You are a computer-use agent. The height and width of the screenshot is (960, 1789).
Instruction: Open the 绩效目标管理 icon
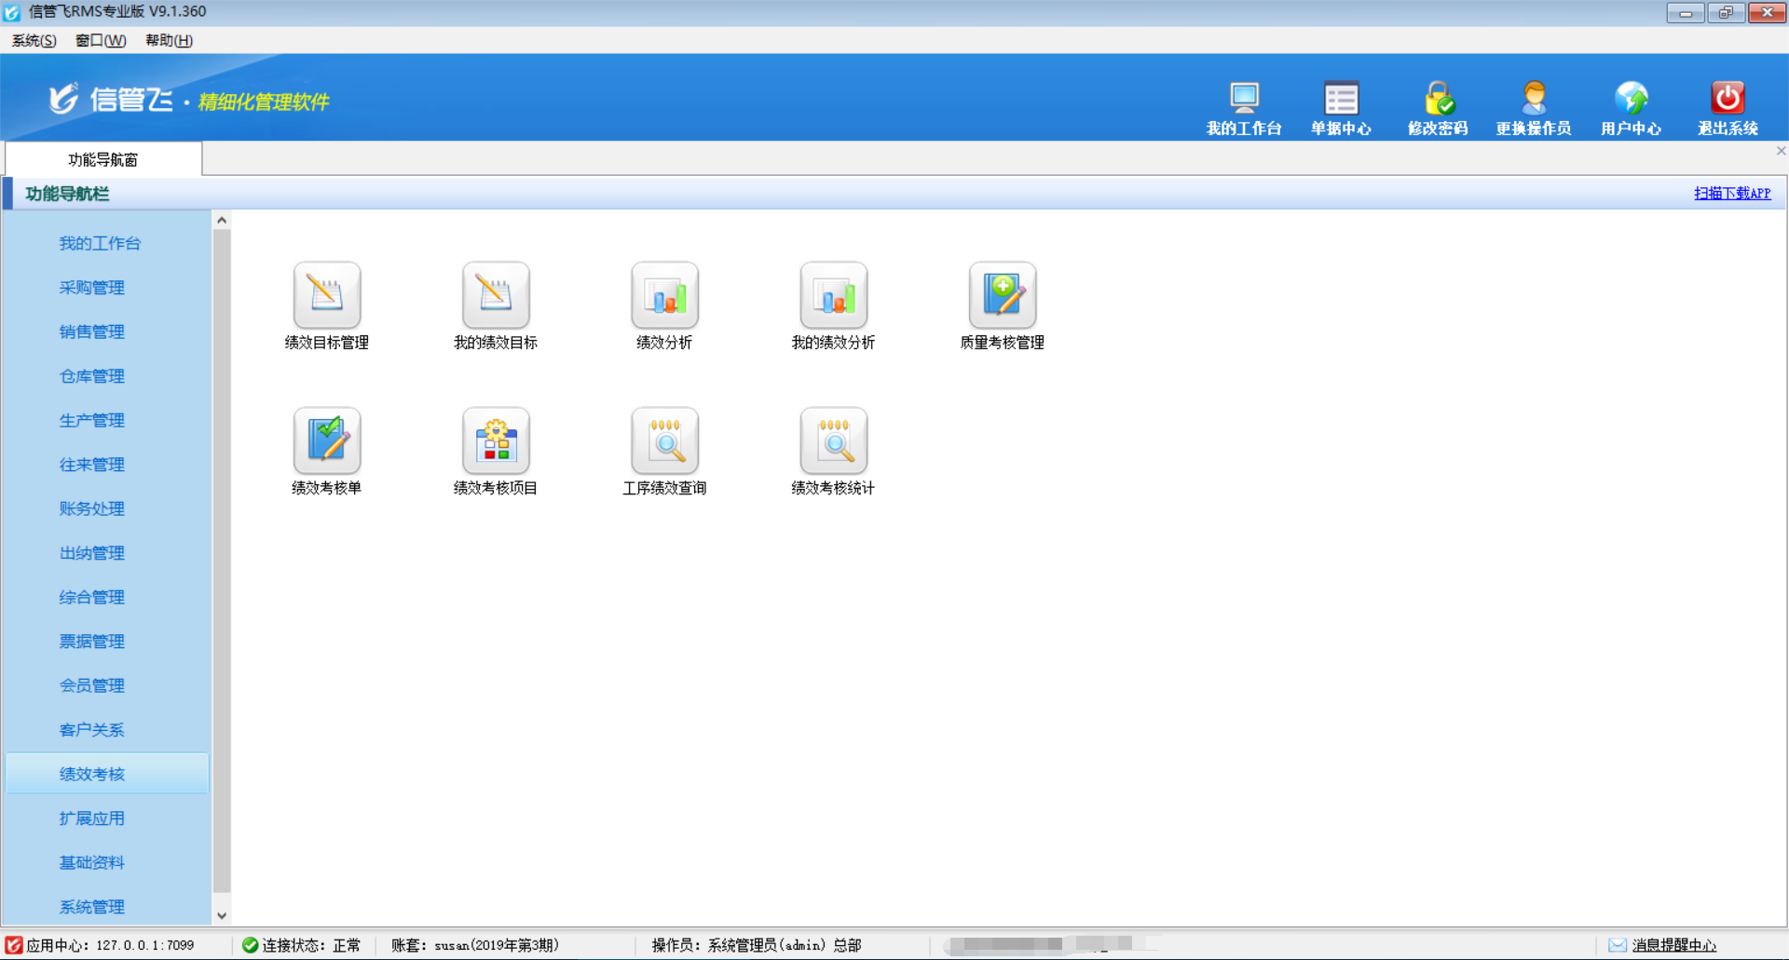pyautogui.click(x=326, y=295)
